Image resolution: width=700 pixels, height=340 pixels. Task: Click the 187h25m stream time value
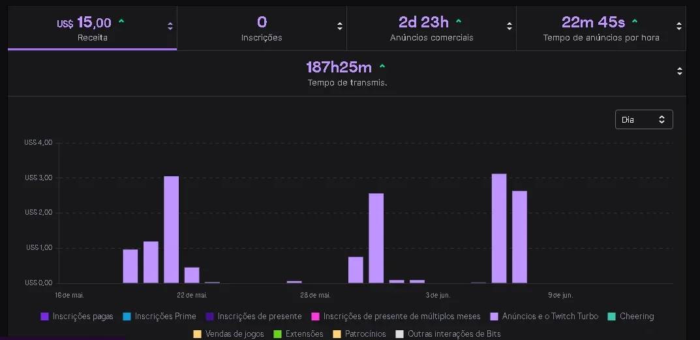coord(339,67)
